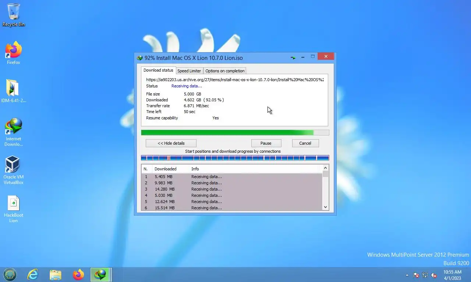The image size is (471, 282).
Task: Select connection row with 14.280 MB
Action: (232, 189)
